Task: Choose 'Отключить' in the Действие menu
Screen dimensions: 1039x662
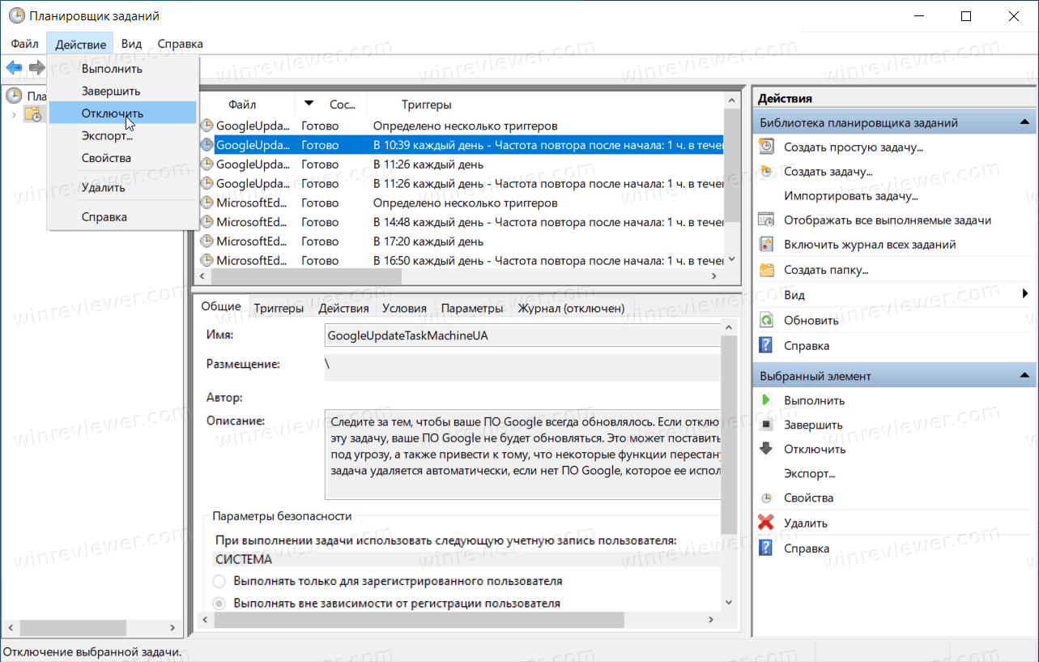Action: pyautogui.click(x=123, y=113)
